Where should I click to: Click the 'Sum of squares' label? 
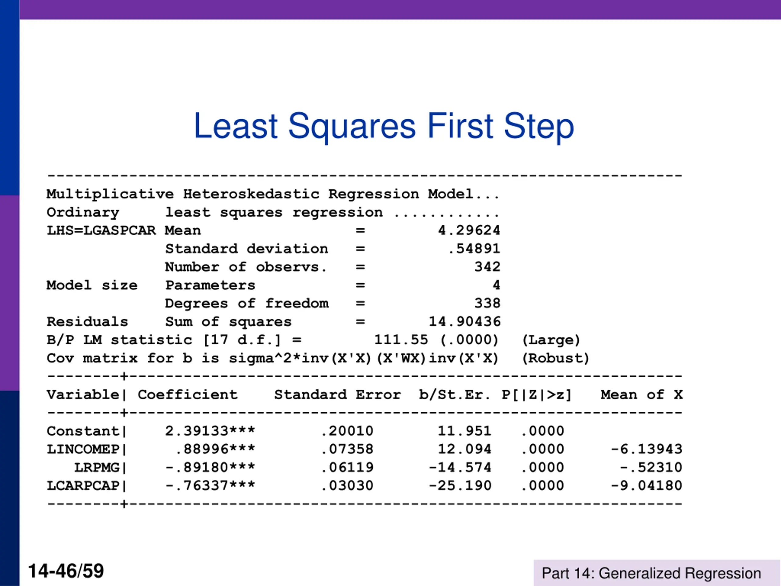229,322
